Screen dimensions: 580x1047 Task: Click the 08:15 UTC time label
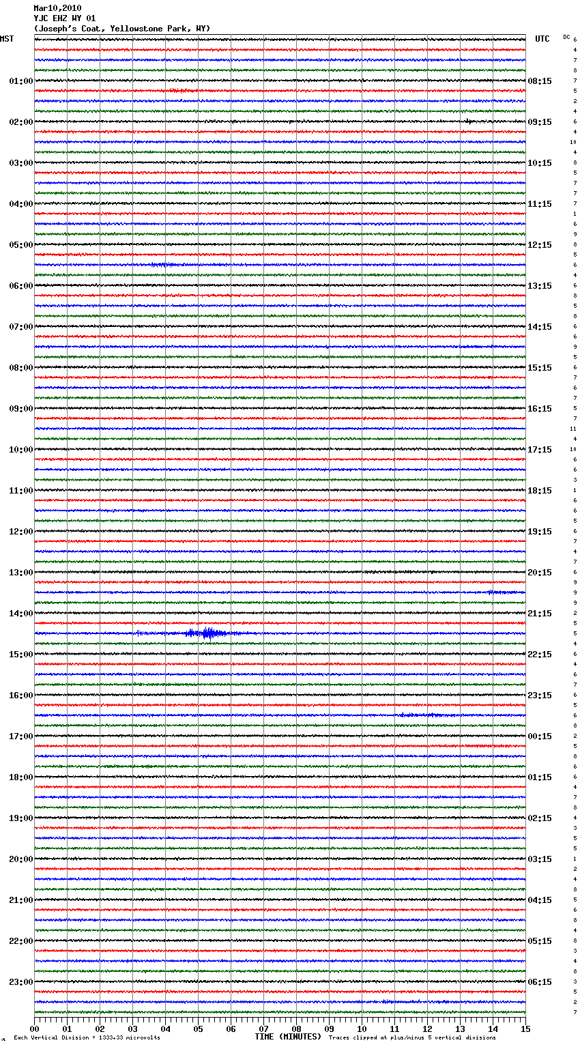540,81
